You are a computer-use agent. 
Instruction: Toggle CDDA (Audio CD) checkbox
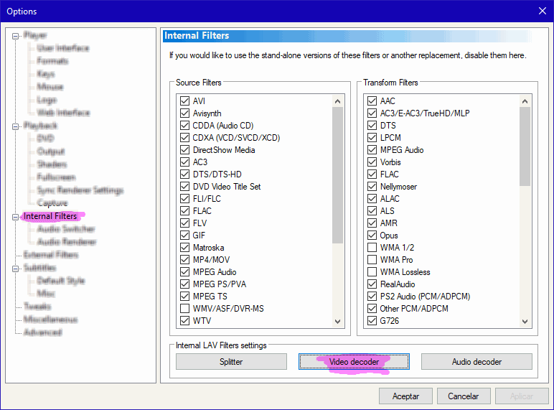click(x=184, y=126)
